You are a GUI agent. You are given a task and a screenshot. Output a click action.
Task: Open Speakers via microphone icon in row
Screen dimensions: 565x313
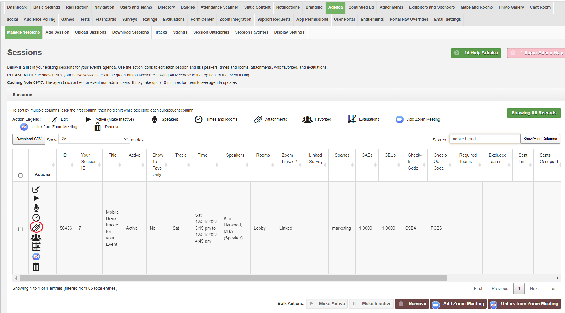point(36,208)
